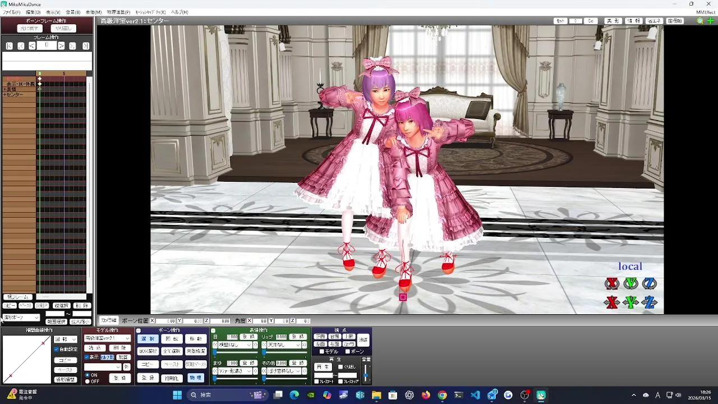Open File Explorer from the taskbar
Viewport: 718px width, 404px height.
376,395
